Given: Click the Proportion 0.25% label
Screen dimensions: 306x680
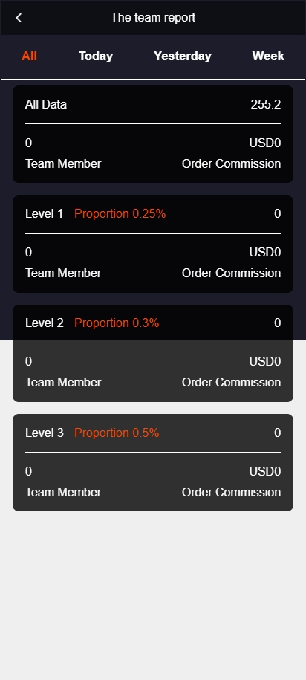Looking at the screenshot, I should click(x=120, y=213).
